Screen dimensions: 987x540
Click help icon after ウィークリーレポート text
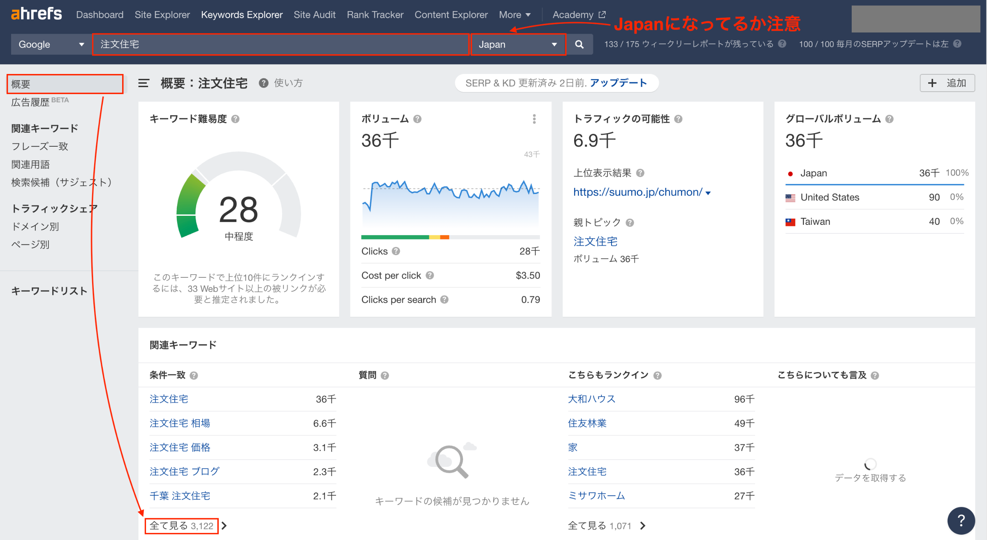782,44
